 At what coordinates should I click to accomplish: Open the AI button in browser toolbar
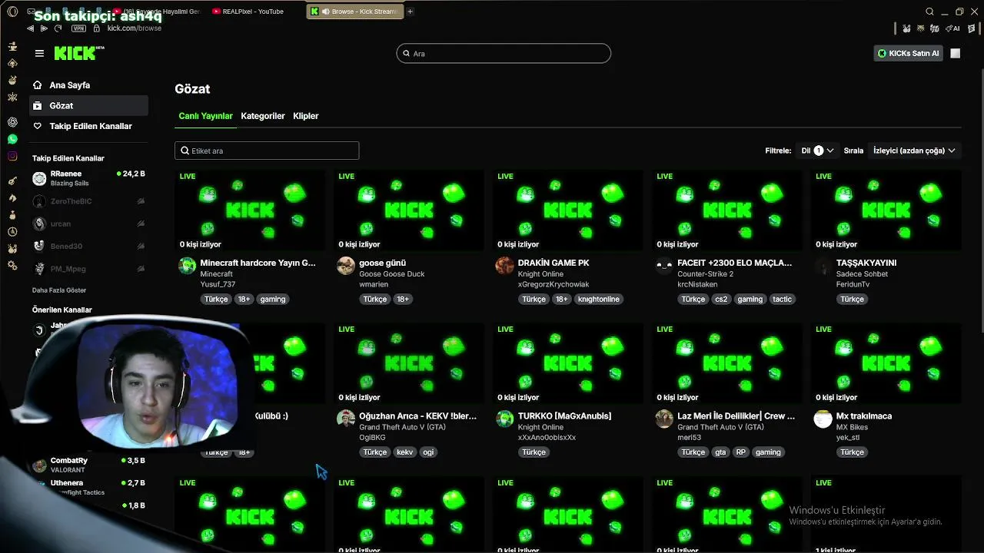pyautogui.click(x=953, y=28)
